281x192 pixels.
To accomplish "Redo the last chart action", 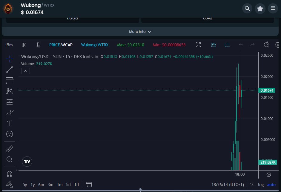I will [252, 45].
